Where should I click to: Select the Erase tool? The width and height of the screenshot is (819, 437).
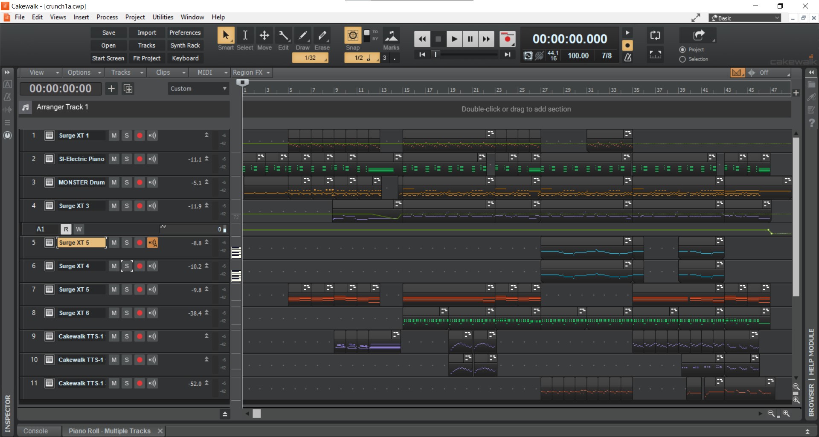pos(322,36)
